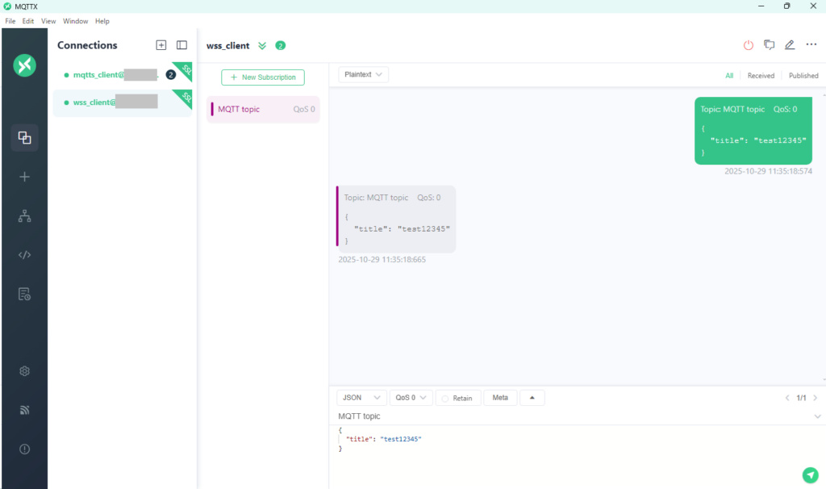
Task: Open the JSON payload type dropdown
Action: 361,398
